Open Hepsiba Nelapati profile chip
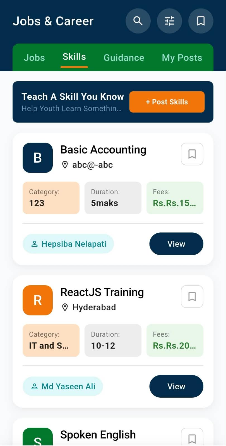This screenshot has width=226, height=446. 68,244
